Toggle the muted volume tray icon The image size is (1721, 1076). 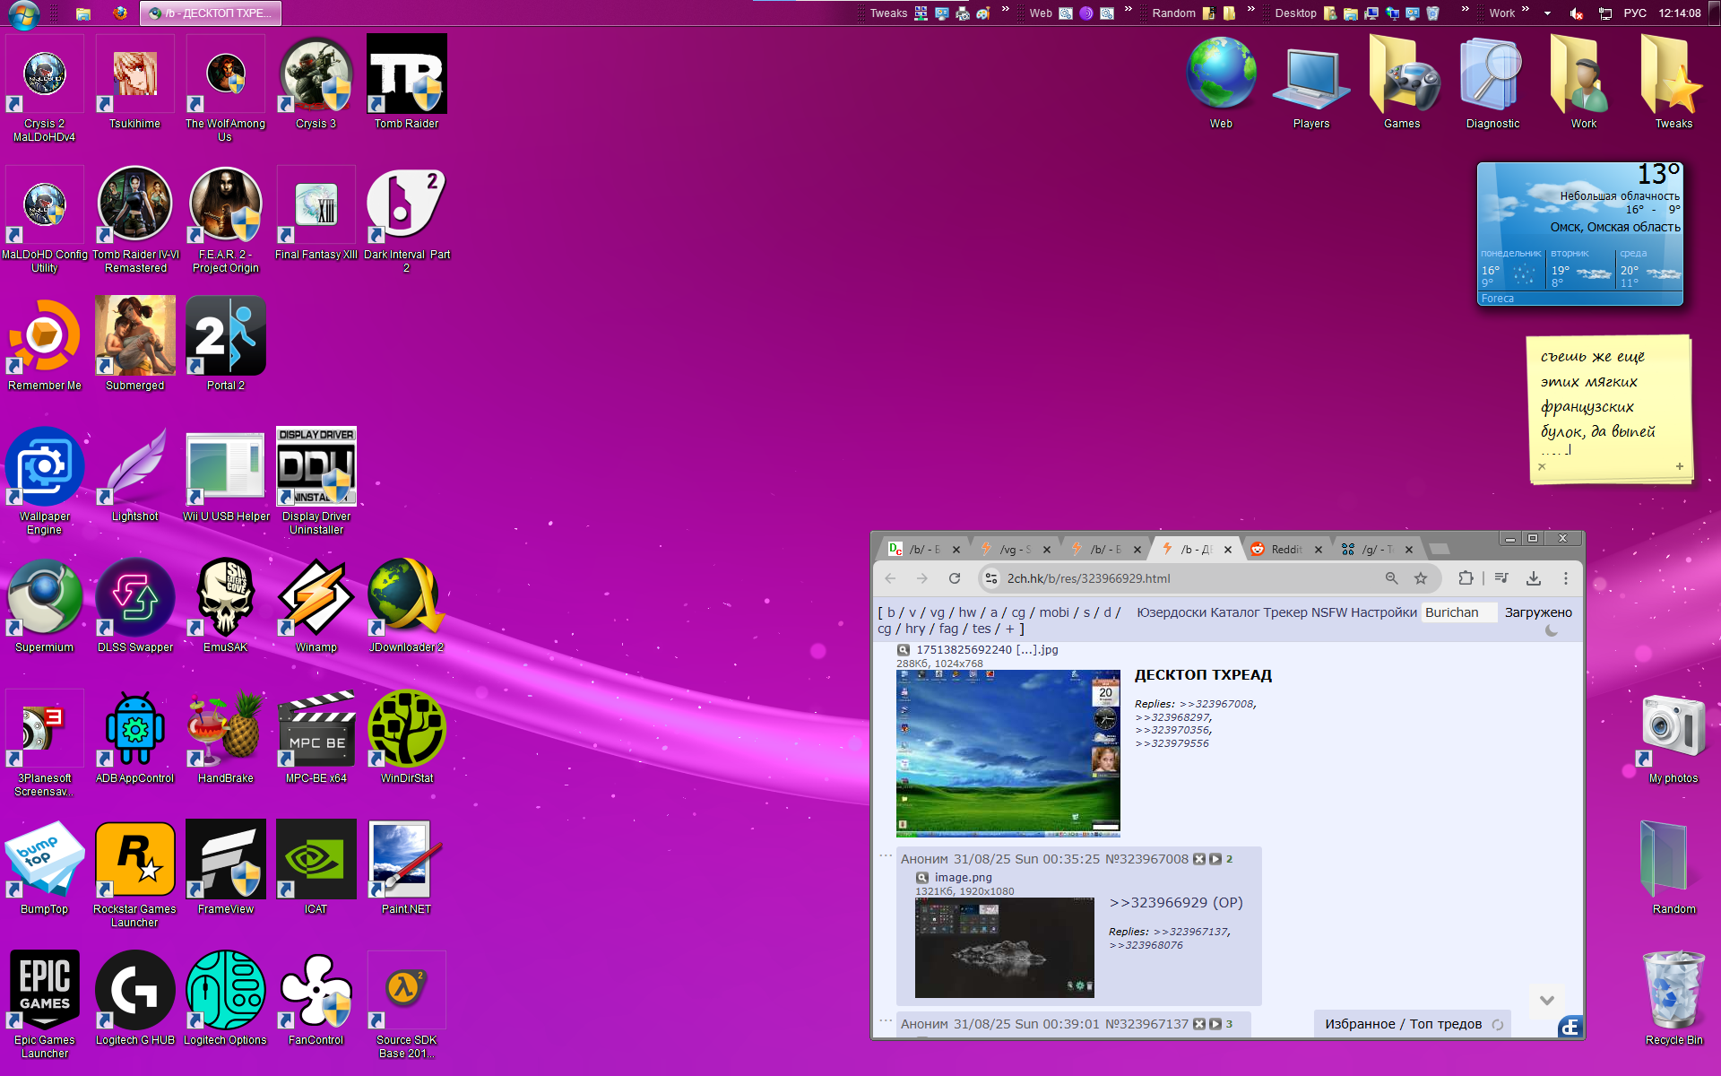1577,13
